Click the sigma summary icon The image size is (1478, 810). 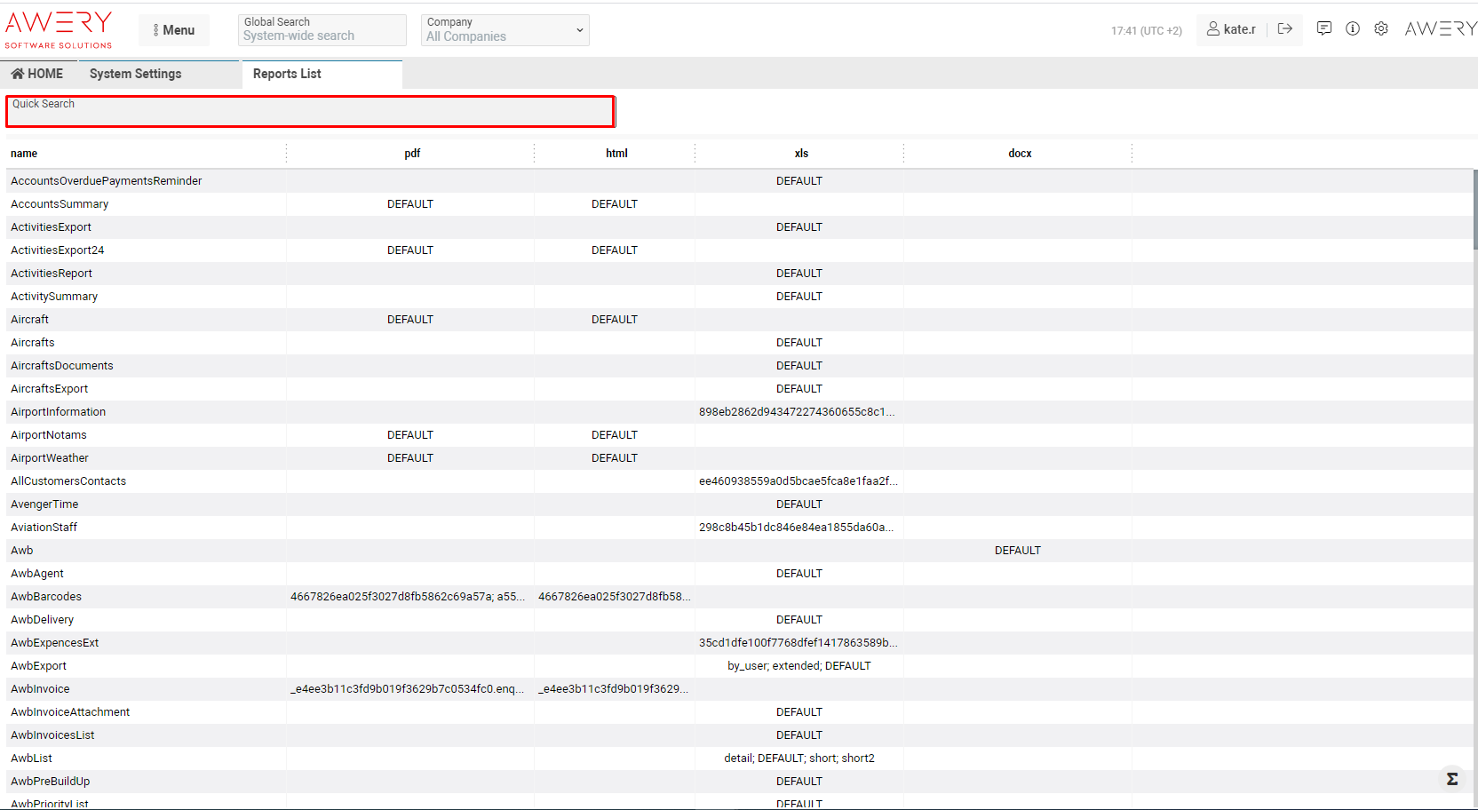[x=1451, y=779]
